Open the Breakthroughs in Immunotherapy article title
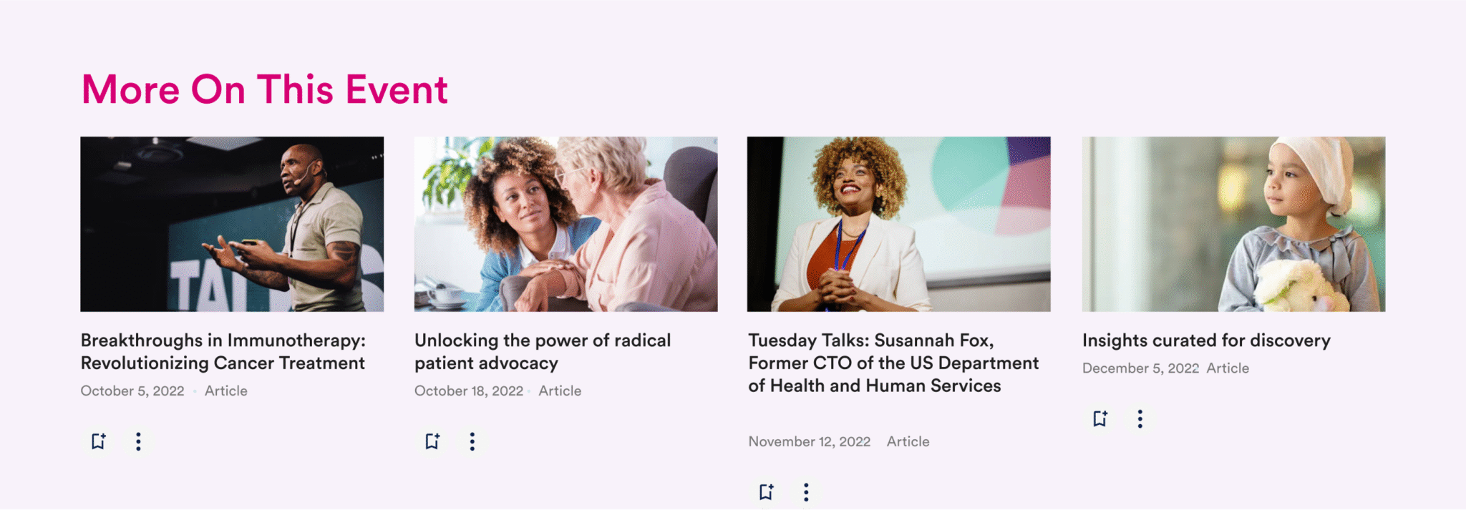This screenshot has width=1466, height=510. coord(223,351)
